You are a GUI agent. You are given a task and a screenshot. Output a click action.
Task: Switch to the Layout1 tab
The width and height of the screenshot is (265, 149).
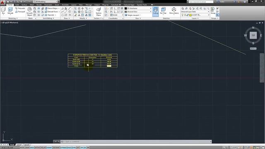(19, 145)
